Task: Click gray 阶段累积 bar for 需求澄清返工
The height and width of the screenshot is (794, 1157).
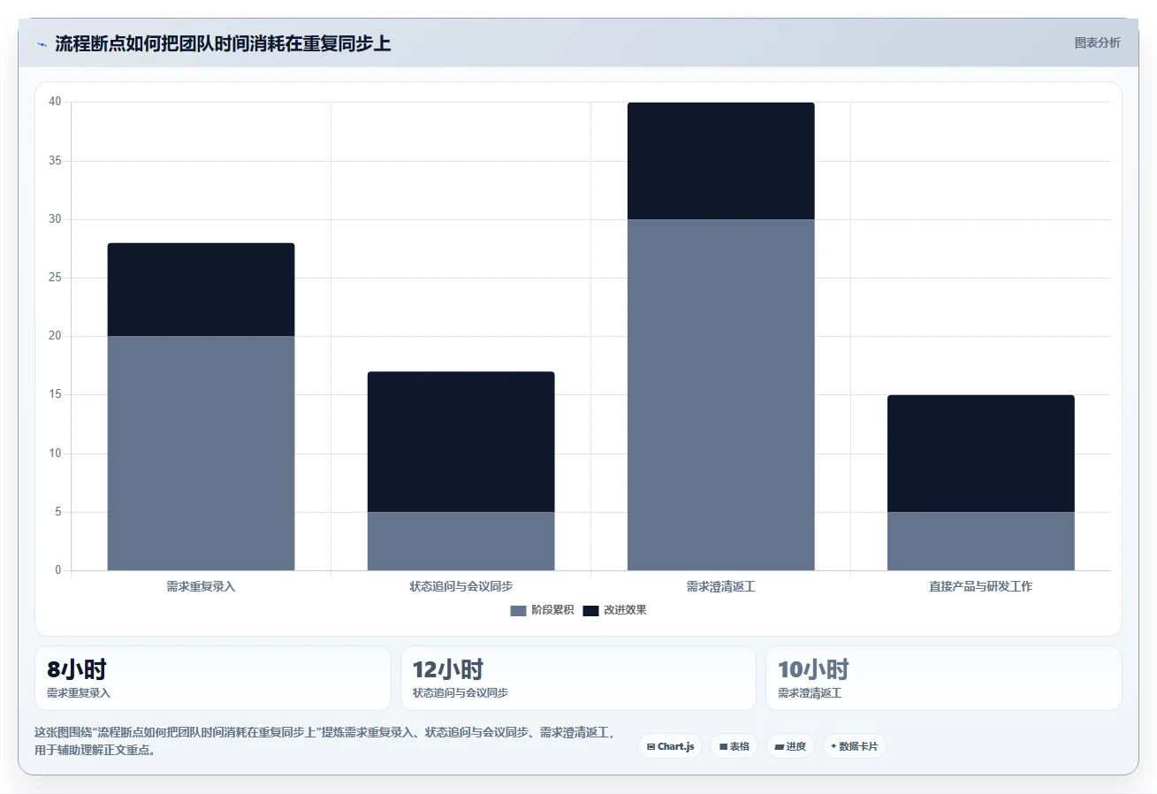Action: pyautogui.click(x=720, y=394)
